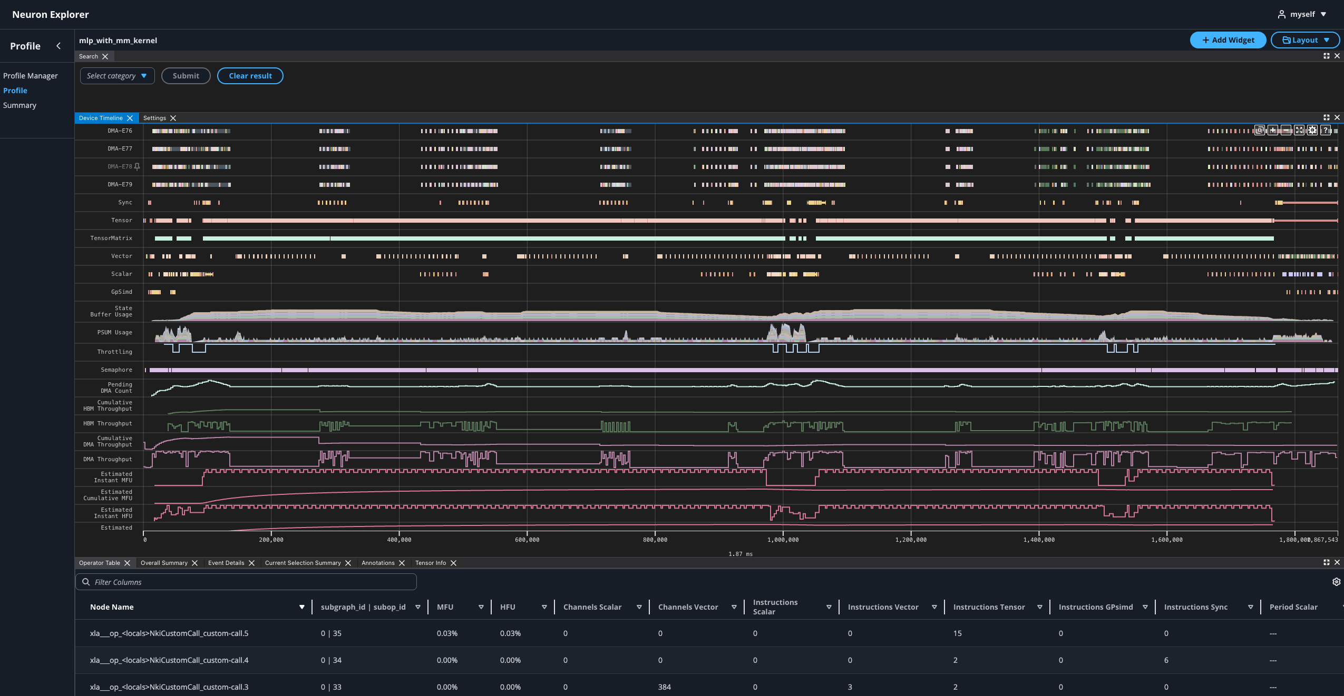This screenshot has width=1344, height=696.
Task: Close the Annotations tab
Action: click(x=402, y=563)
